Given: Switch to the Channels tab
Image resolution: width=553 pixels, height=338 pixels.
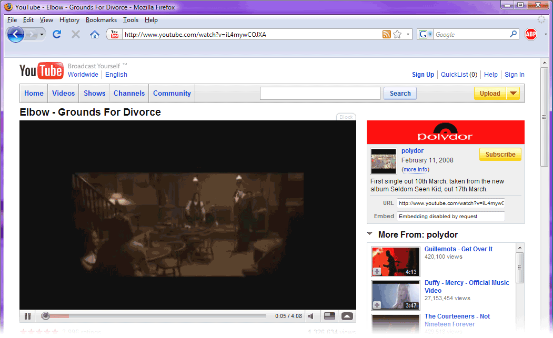Looking at the screenshot, I should point(129,94).
